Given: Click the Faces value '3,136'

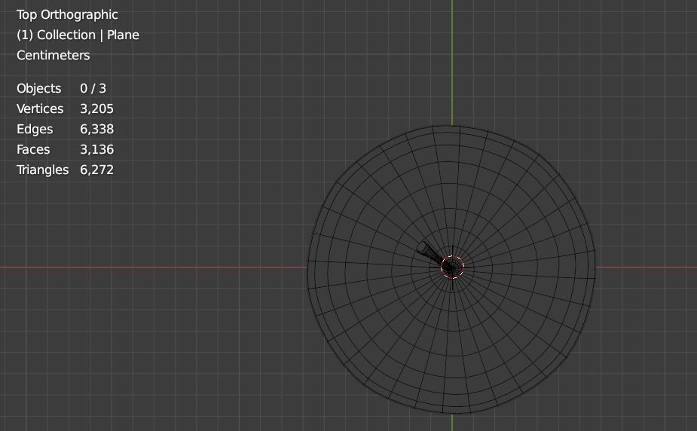Looking at the screenshot, I should [x=97, y=149].
